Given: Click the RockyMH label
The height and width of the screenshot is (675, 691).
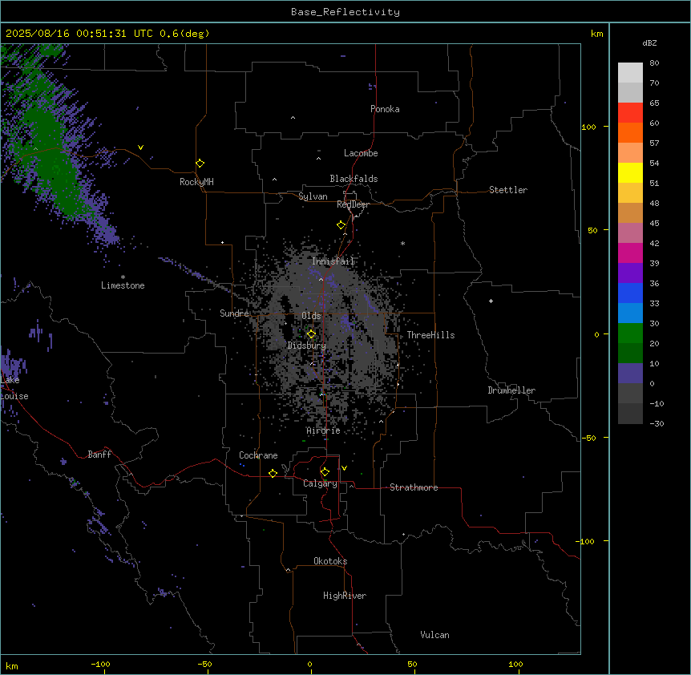Looking at the screenshot, I should click(196, 182).
